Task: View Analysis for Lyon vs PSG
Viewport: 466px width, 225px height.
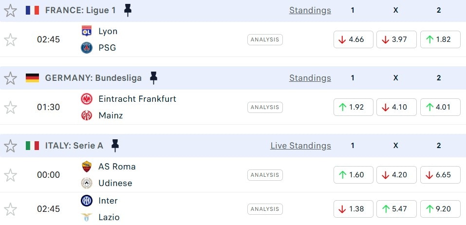Action: tap(265, 39)
